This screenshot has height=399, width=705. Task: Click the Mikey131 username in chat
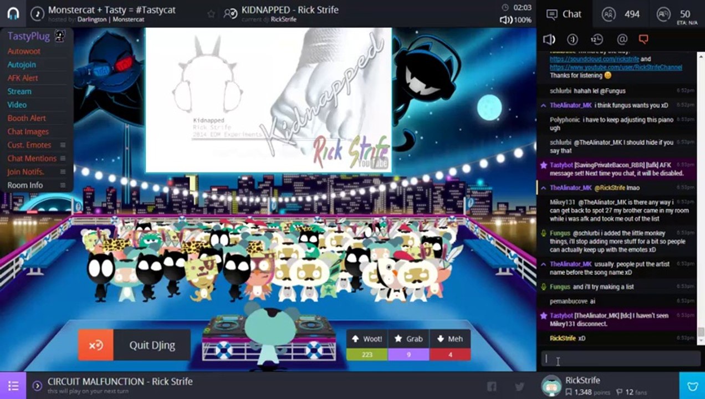coord(563,202)
